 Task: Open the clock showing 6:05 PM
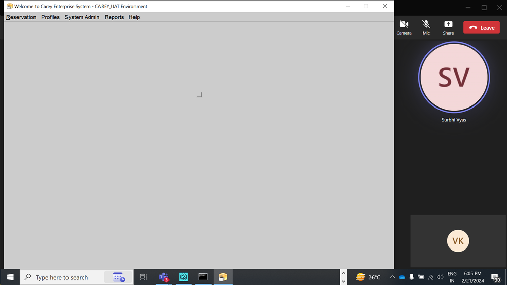click(472, 277)
